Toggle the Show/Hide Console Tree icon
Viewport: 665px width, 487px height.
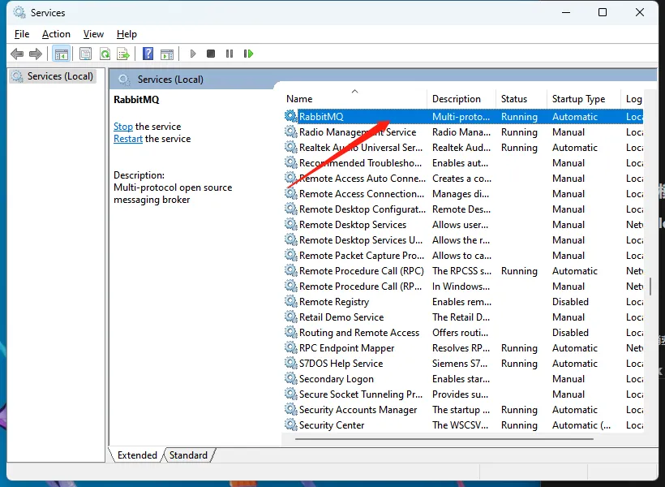61,54
